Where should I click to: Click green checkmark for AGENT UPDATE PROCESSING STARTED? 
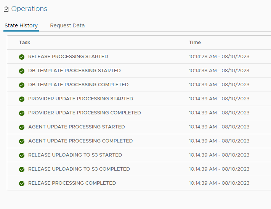click(x=22, y=127)
